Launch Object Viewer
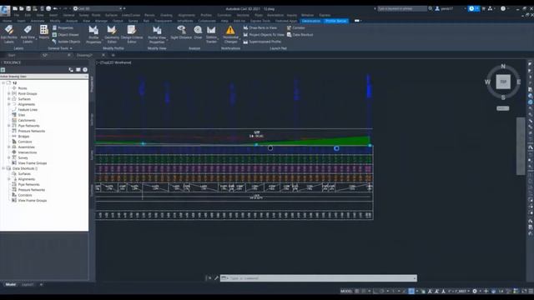Viewport: 534px width, 300px height. [x=65, y=35]
